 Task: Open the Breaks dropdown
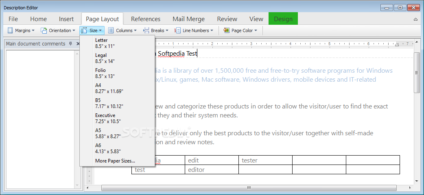[x=156, y=30]
